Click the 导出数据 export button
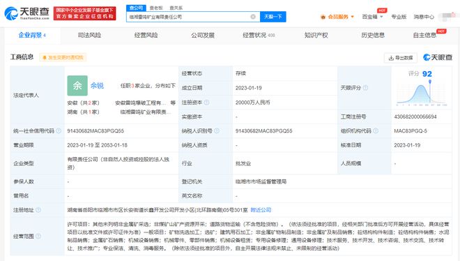 (x=401, y=58)
